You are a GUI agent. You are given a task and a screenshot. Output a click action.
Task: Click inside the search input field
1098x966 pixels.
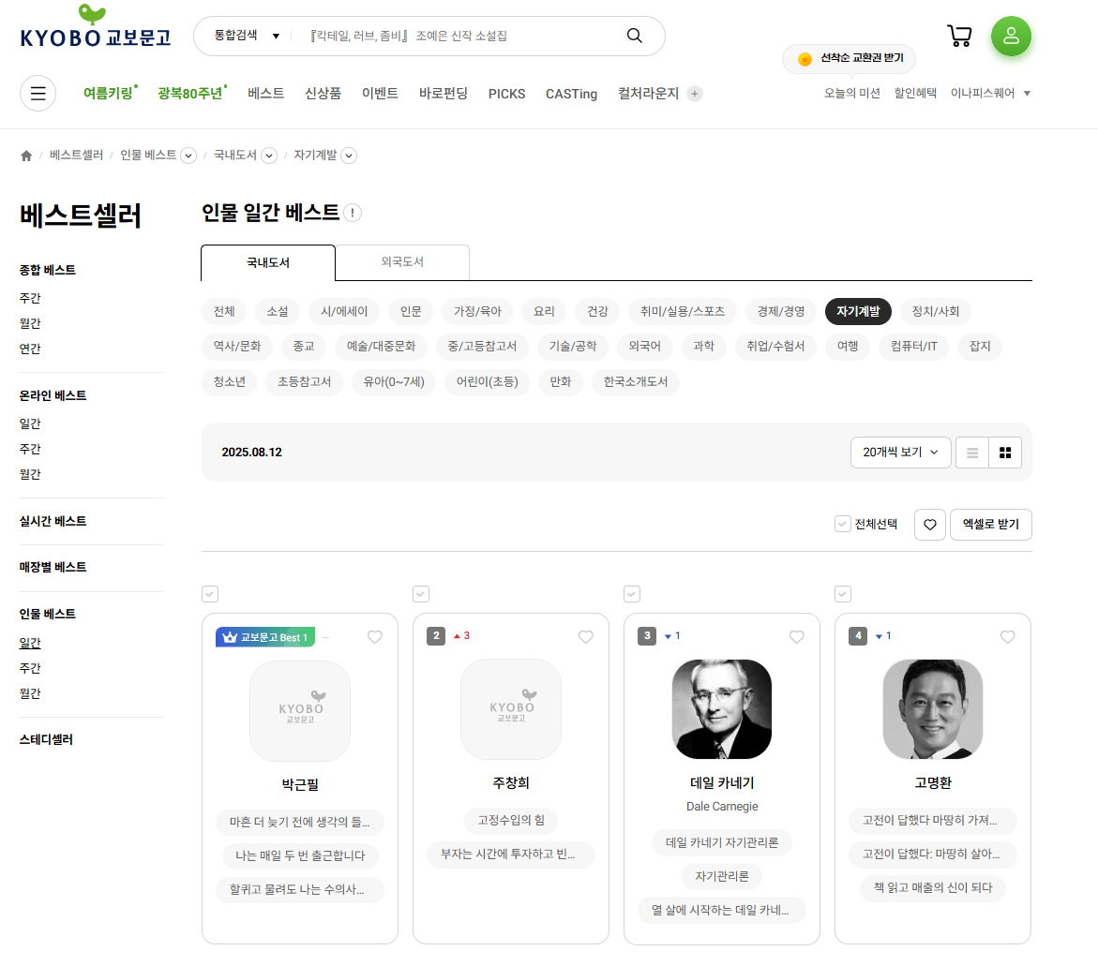(450, 36)
